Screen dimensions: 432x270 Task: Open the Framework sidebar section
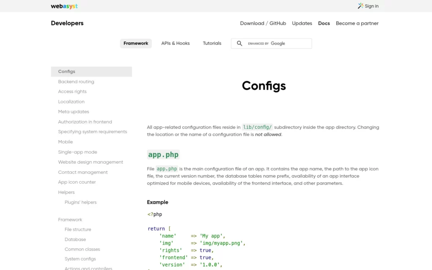[x=70, y=219]
